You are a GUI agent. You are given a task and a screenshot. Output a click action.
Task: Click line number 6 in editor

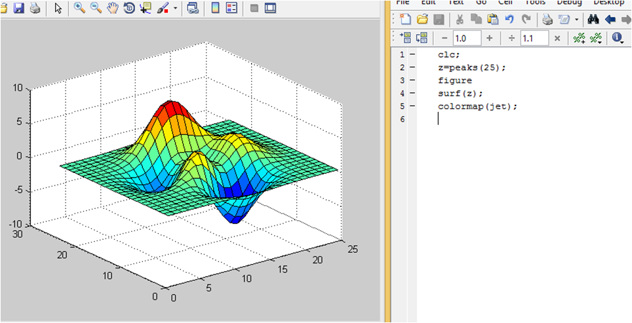click(x=402, y=119)
